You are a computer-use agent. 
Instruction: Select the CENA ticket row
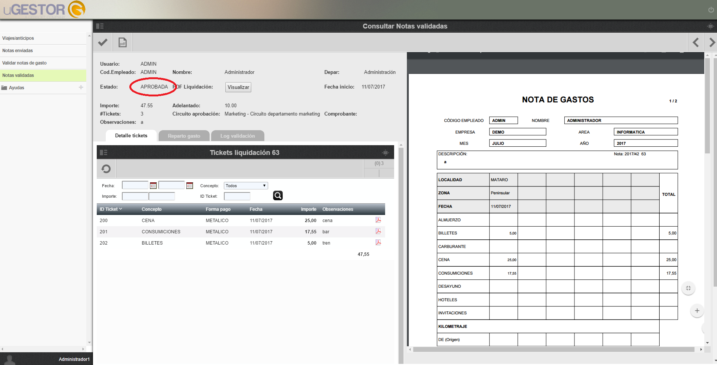pyautogui.click(x=241, y=221)
